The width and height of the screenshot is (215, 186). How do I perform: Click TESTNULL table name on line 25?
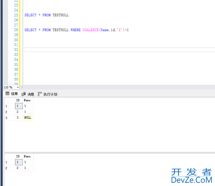click(60, 15)
